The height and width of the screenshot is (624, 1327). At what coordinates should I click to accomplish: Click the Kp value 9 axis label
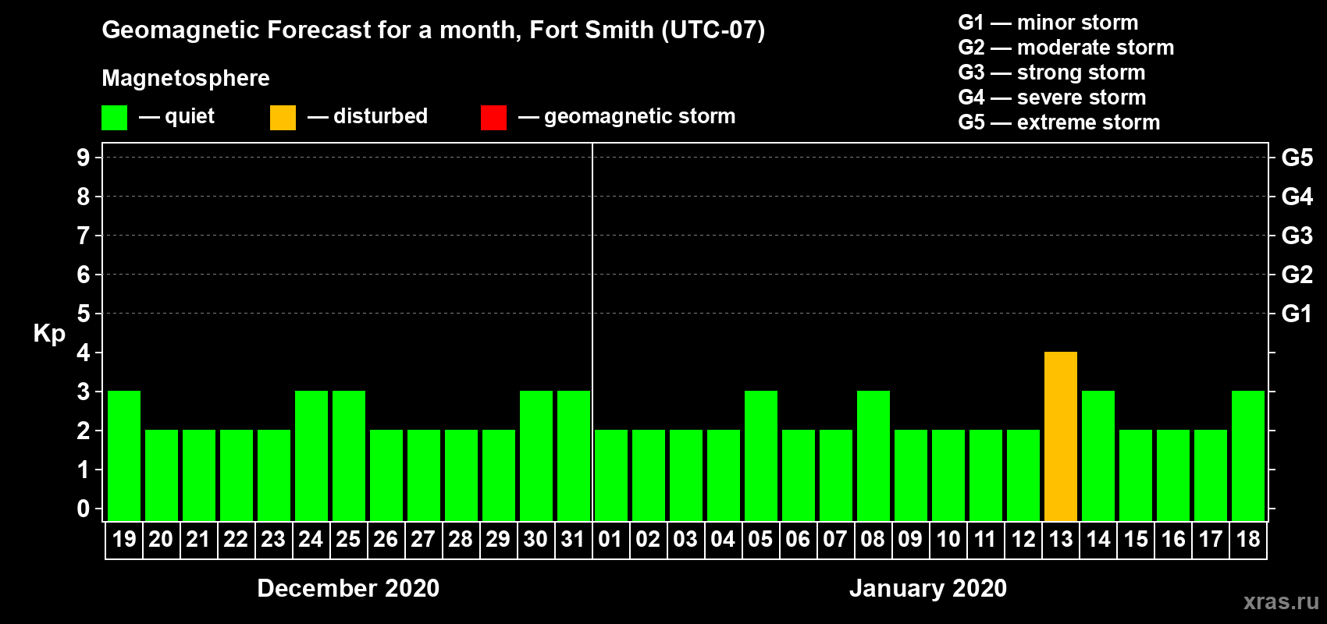[84, 158]
